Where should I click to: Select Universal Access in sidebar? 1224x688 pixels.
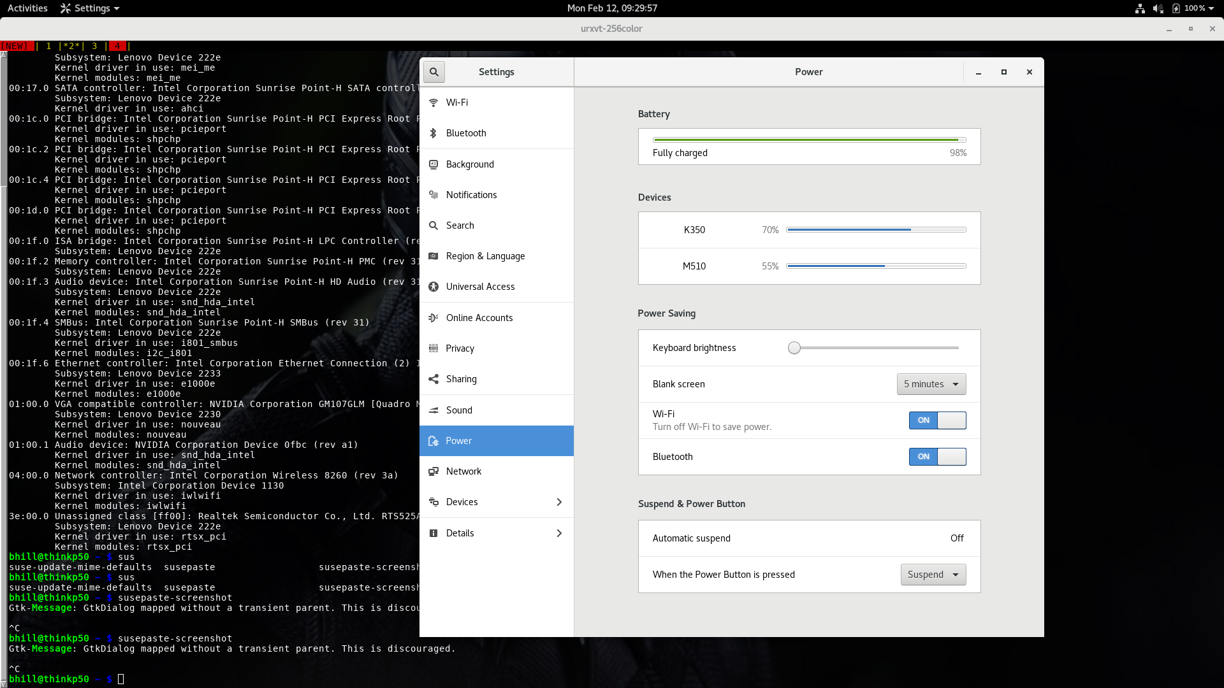pos(497,287)
